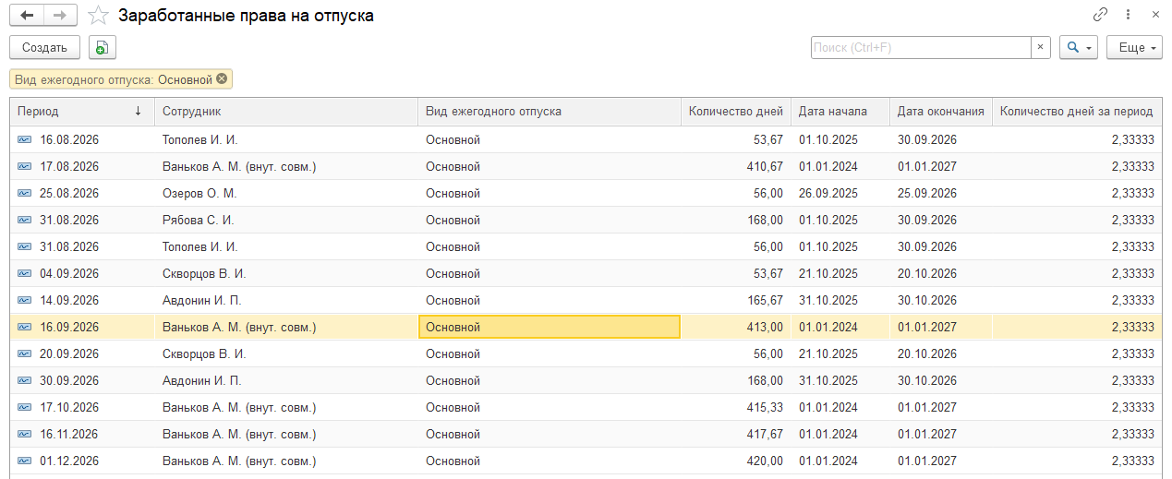Copy link using the chain icon
The height and width of the screenshot is (479, 1172).
click(1100, 15)
